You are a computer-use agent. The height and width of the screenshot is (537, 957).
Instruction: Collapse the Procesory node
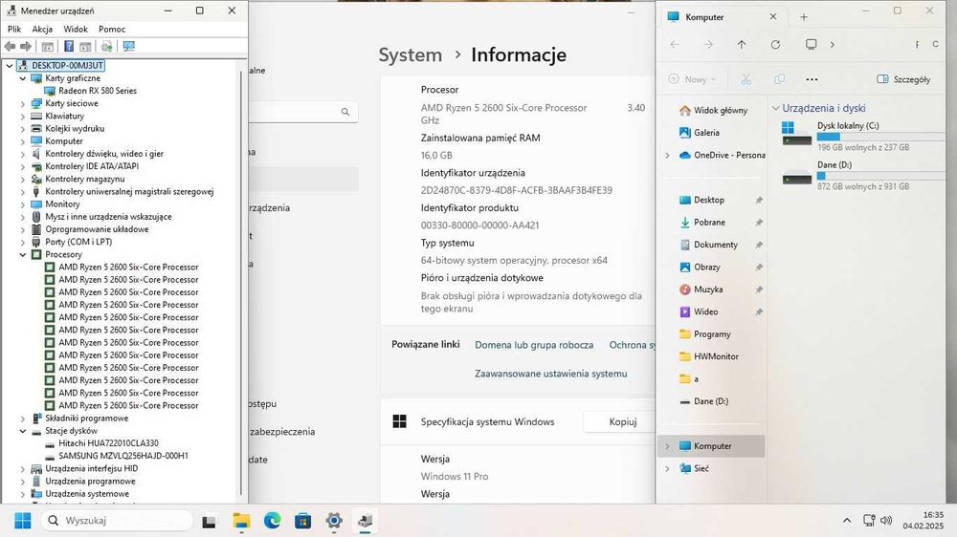(23, 255)
